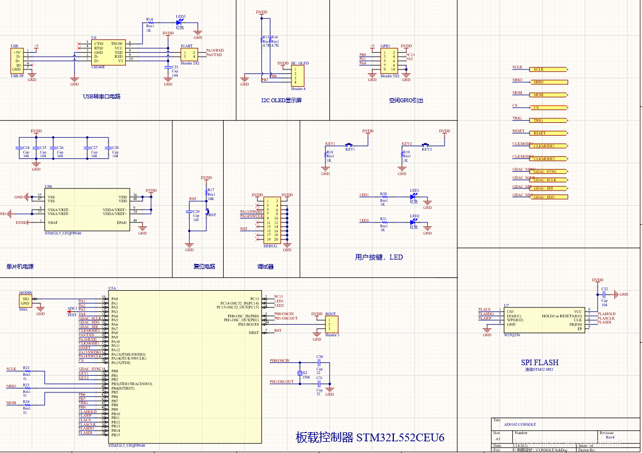The width and height of the screenshot is (642, 453).
Task: Click the PA10/RXD net label by JUART
Action: pyautogui.click(x=215, y=51)
